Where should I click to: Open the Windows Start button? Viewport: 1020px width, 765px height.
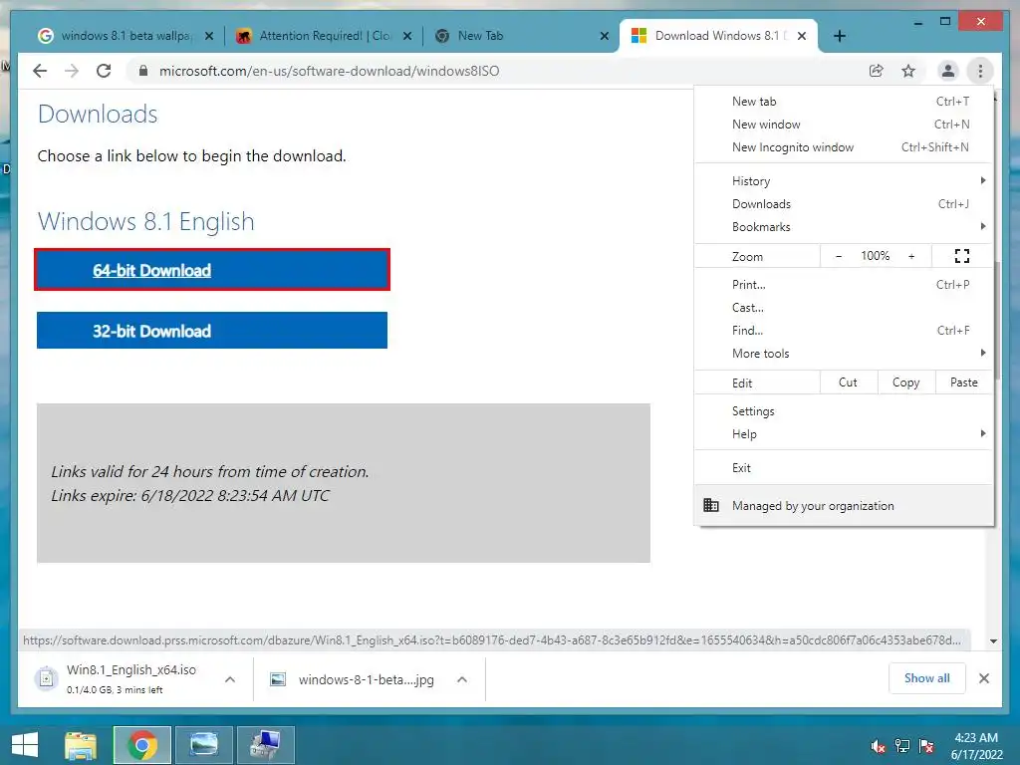tap(25, 745)
